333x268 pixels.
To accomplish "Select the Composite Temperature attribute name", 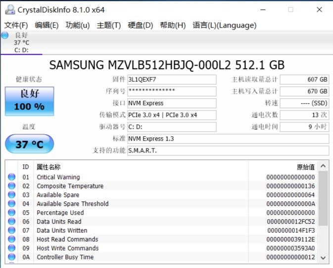I will (70, 186).
